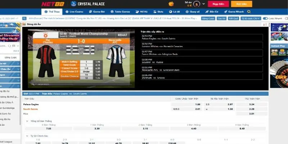Click 1X2 odds 2.28 for South Saints
288x144 pixels.
(x=252, y=109)
